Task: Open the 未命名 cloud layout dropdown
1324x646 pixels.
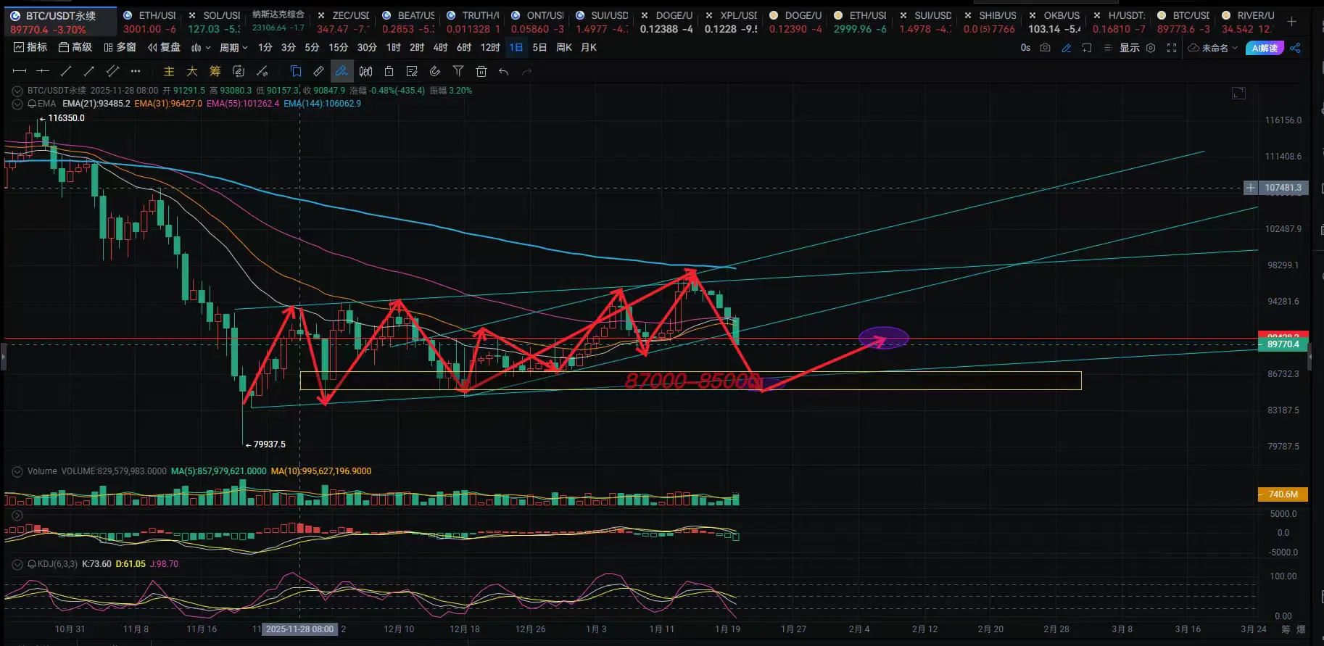Action: (x=1213, y=48)
